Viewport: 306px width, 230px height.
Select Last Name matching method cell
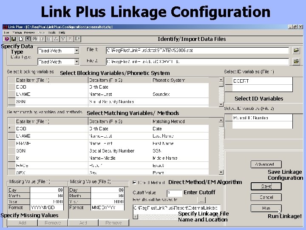pos(180,136)
